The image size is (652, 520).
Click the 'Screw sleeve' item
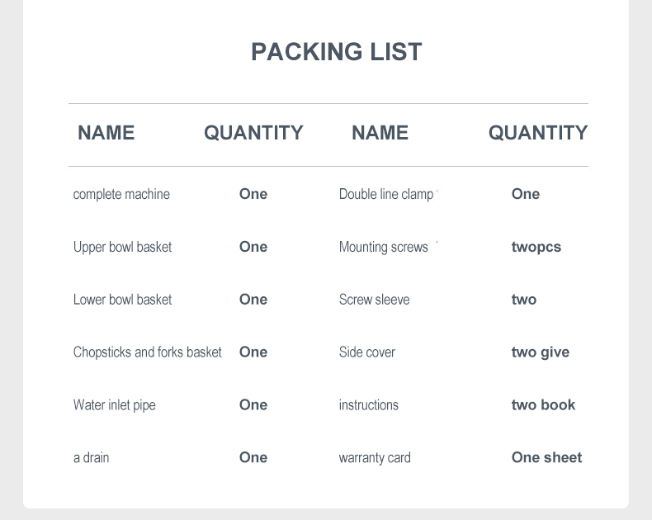pos(374,300)
